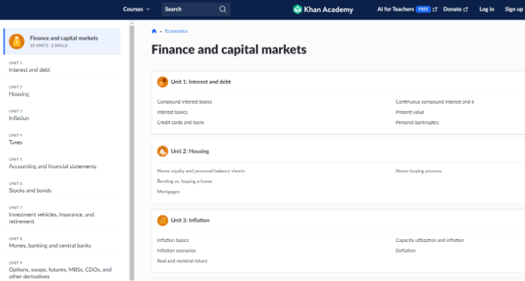Open Unit 3 Inflation in sidebar
525x281 pixels.
tap(62, 115)
